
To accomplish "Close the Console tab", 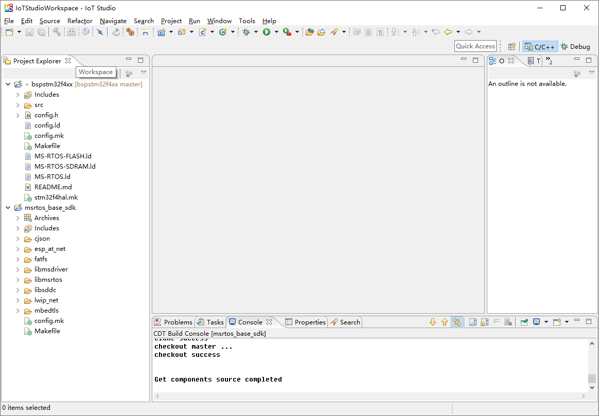I will pos(269,322).
